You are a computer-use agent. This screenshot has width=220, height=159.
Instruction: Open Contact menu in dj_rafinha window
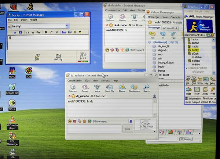105,81
